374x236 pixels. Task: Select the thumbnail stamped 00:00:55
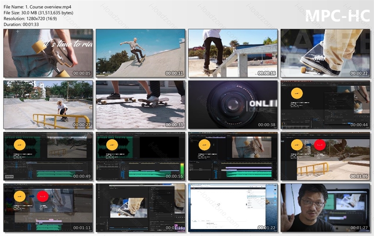tap(140, 156)
